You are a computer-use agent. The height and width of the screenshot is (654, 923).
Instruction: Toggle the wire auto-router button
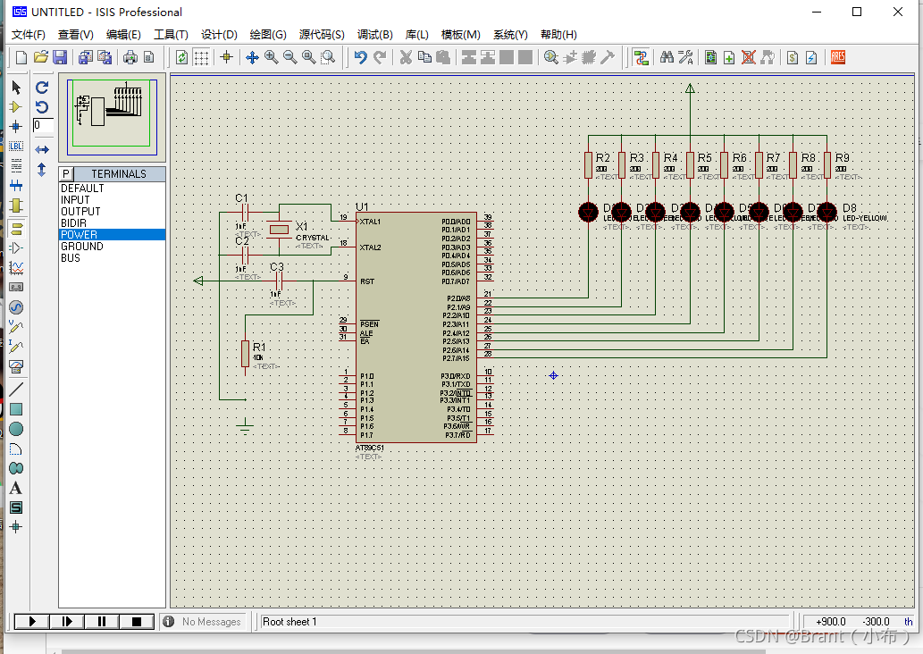(641, 57)
